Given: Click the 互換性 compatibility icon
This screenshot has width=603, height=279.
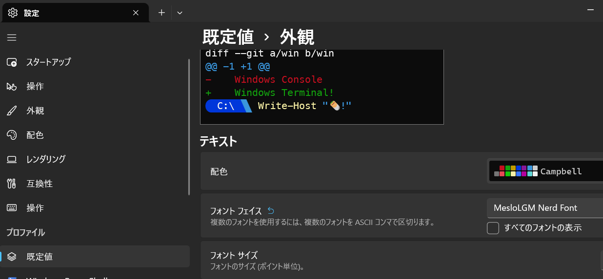Looking at the screenshot, I should [x=12, y=184].
